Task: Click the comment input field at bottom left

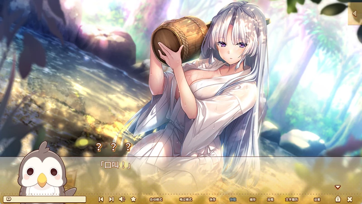Action: [45, 199]
